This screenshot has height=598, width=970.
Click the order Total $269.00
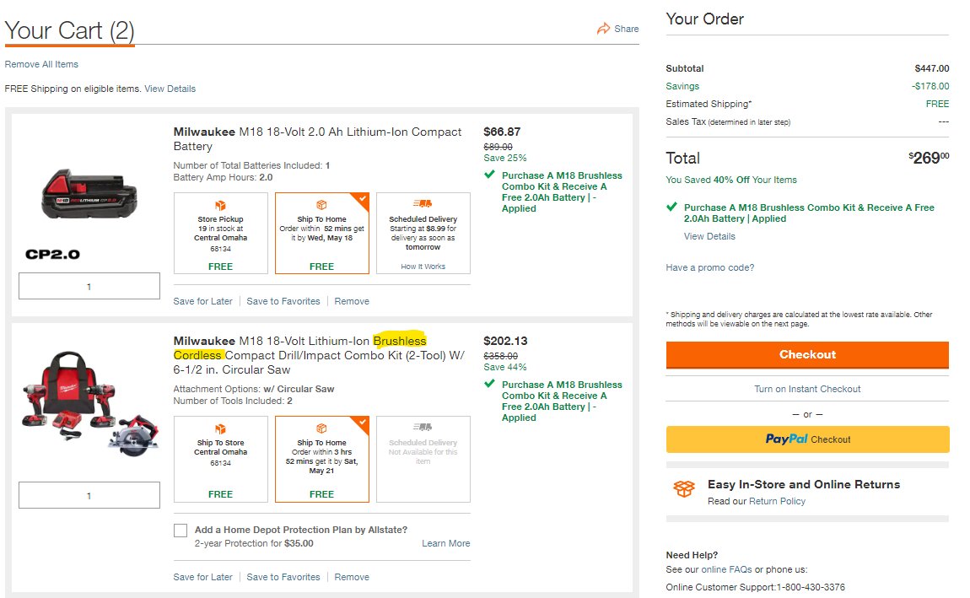pyautogui.click(x=929, y=158)
